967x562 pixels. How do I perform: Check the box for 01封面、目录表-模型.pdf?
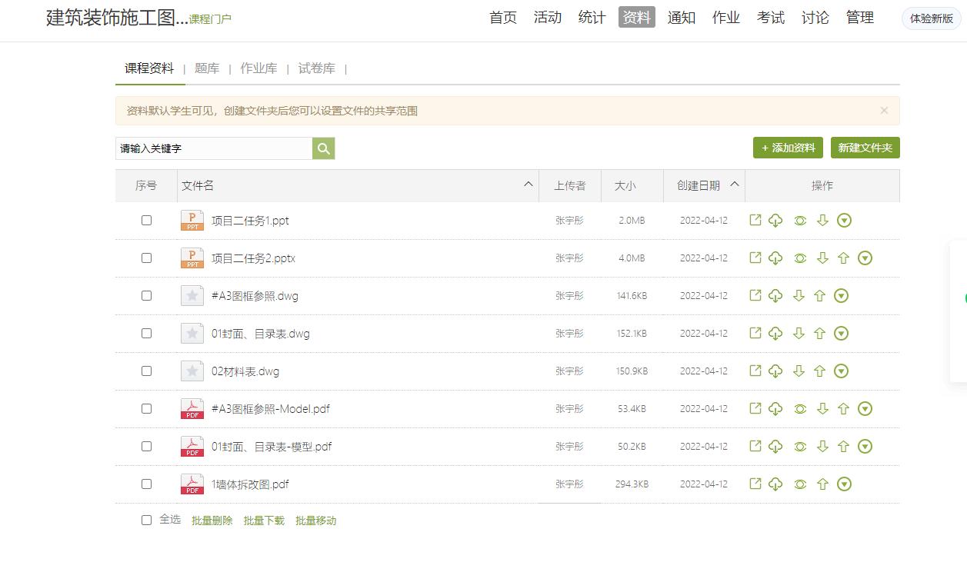point(146,447)
